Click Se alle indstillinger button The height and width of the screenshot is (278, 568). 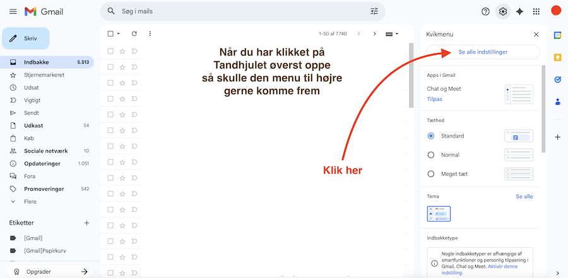[483, 52]
